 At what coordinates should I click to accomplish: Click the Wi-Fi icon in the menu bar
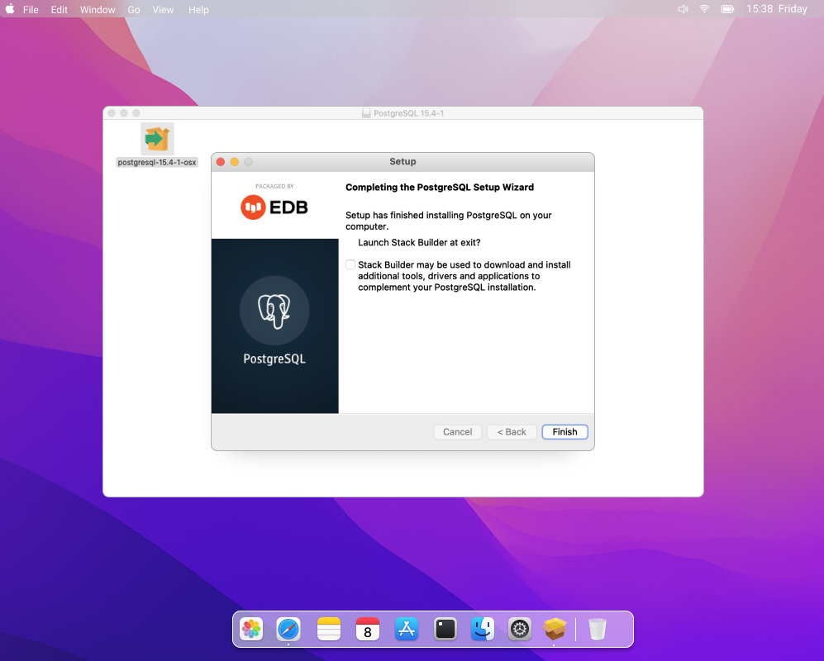[703, 9]
